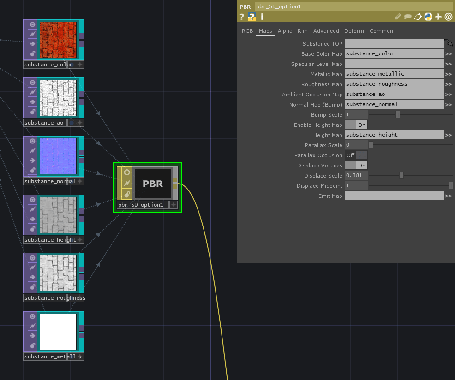Click lock flag on substance_color node
Viewport: 455px width, 380px height.
coord(32,53)
